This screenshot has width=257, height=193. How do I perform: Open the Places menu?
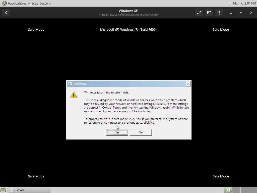click(33, 3)
